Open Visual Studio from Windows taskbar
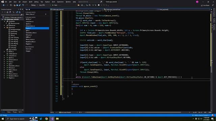 [52, 119]
